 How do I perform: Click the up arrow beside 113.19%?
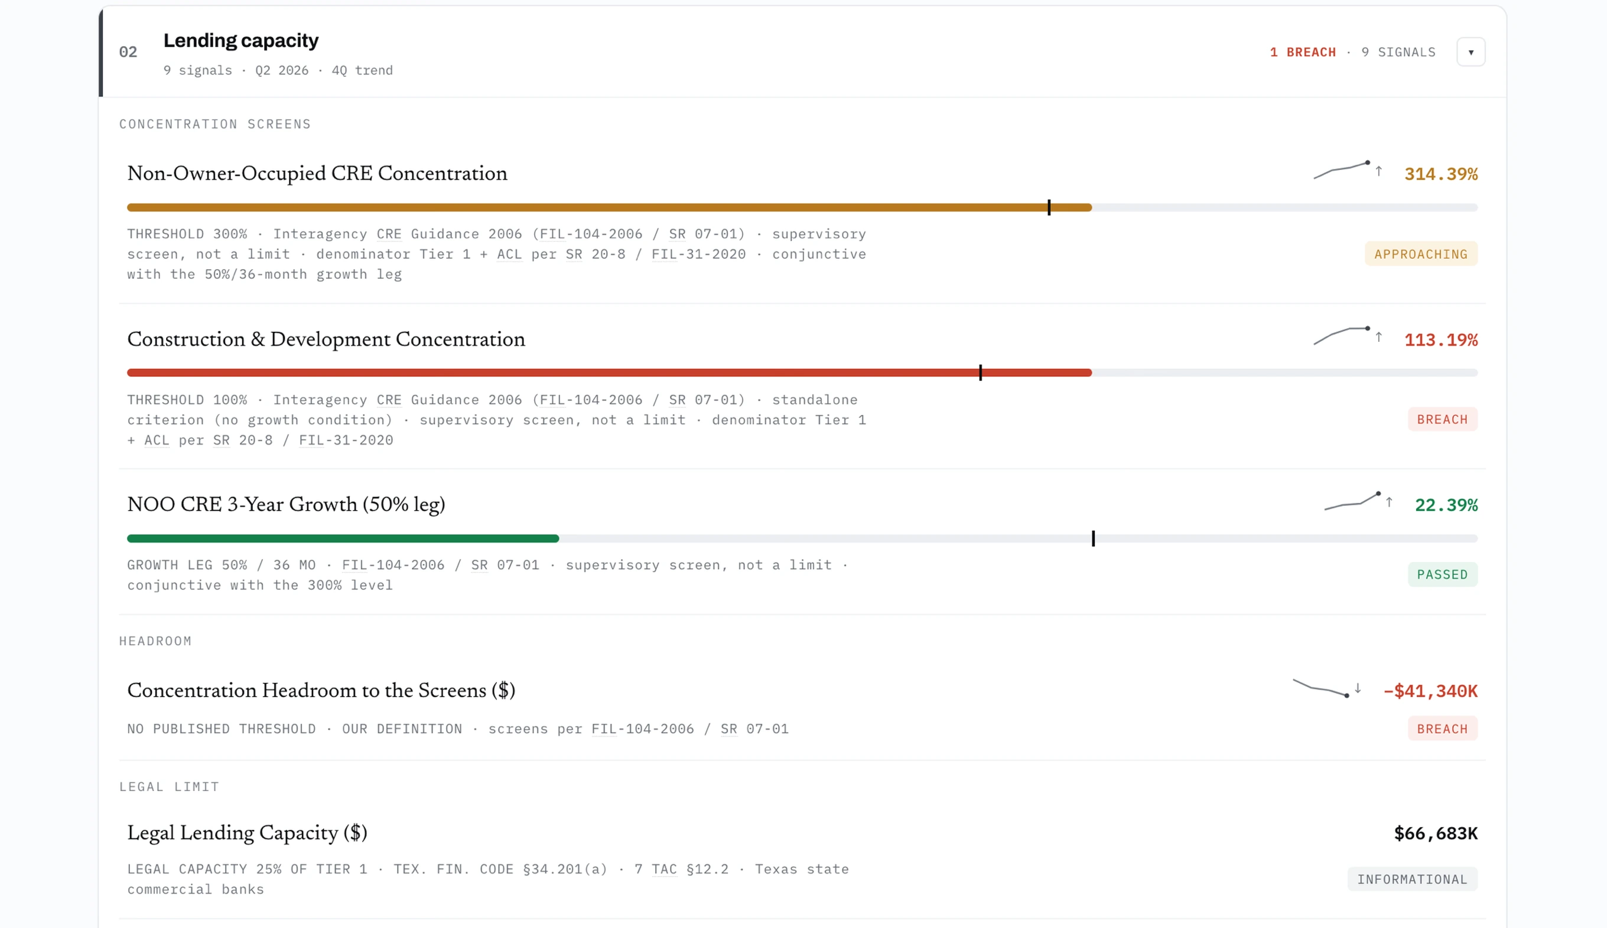pos(1379,336)
